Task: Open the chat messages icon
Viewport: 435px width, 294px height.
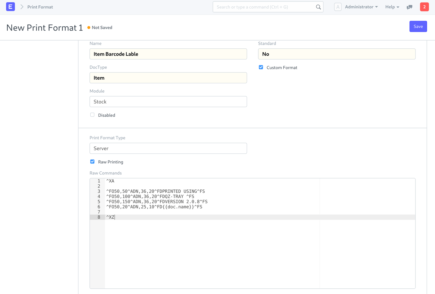Action: coord(409,7)
